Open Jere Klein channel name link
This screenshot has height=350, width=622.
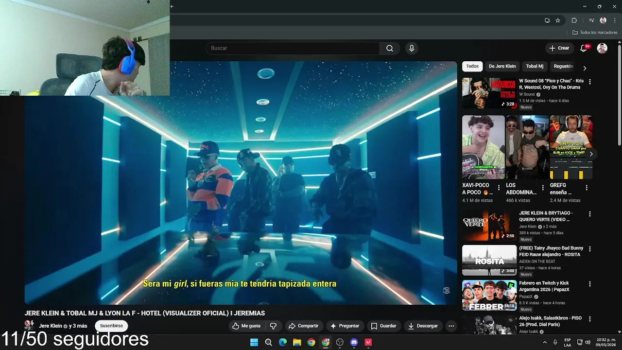click(51, 326)
